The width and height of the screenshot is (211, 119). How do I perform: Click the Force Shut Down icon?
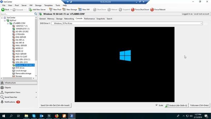click(x=133, y=10)
